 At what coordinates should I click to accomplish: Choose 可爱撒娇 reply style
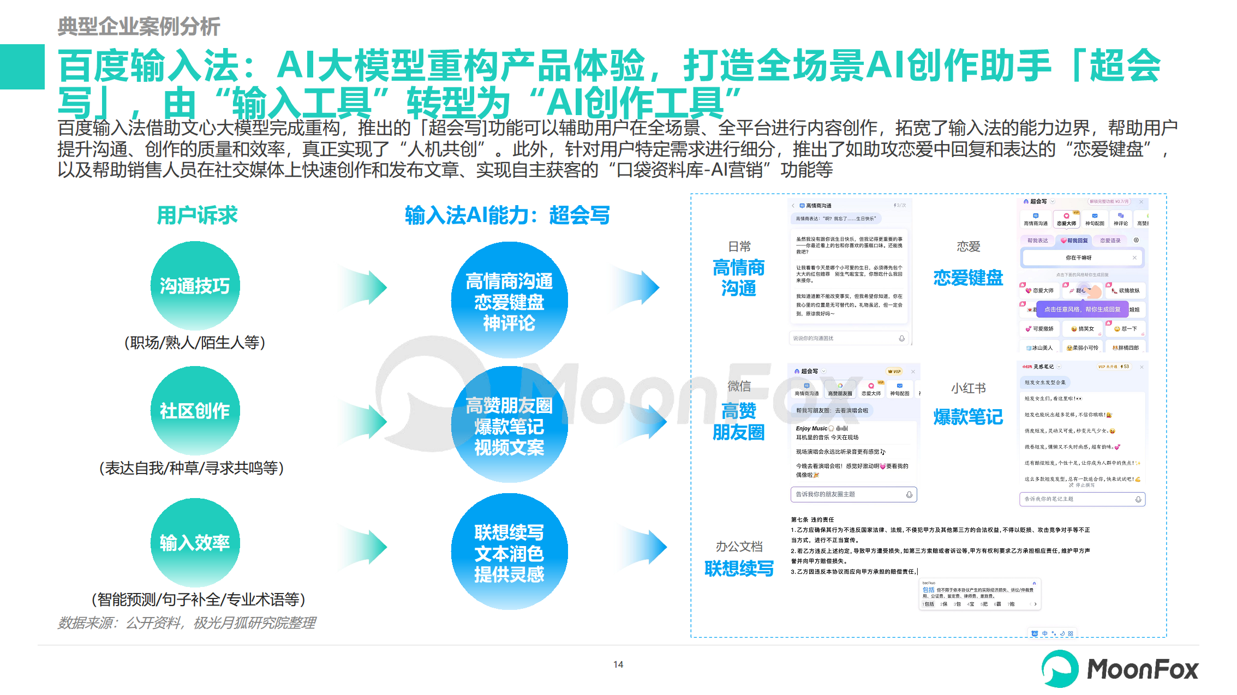(1039, 328)
